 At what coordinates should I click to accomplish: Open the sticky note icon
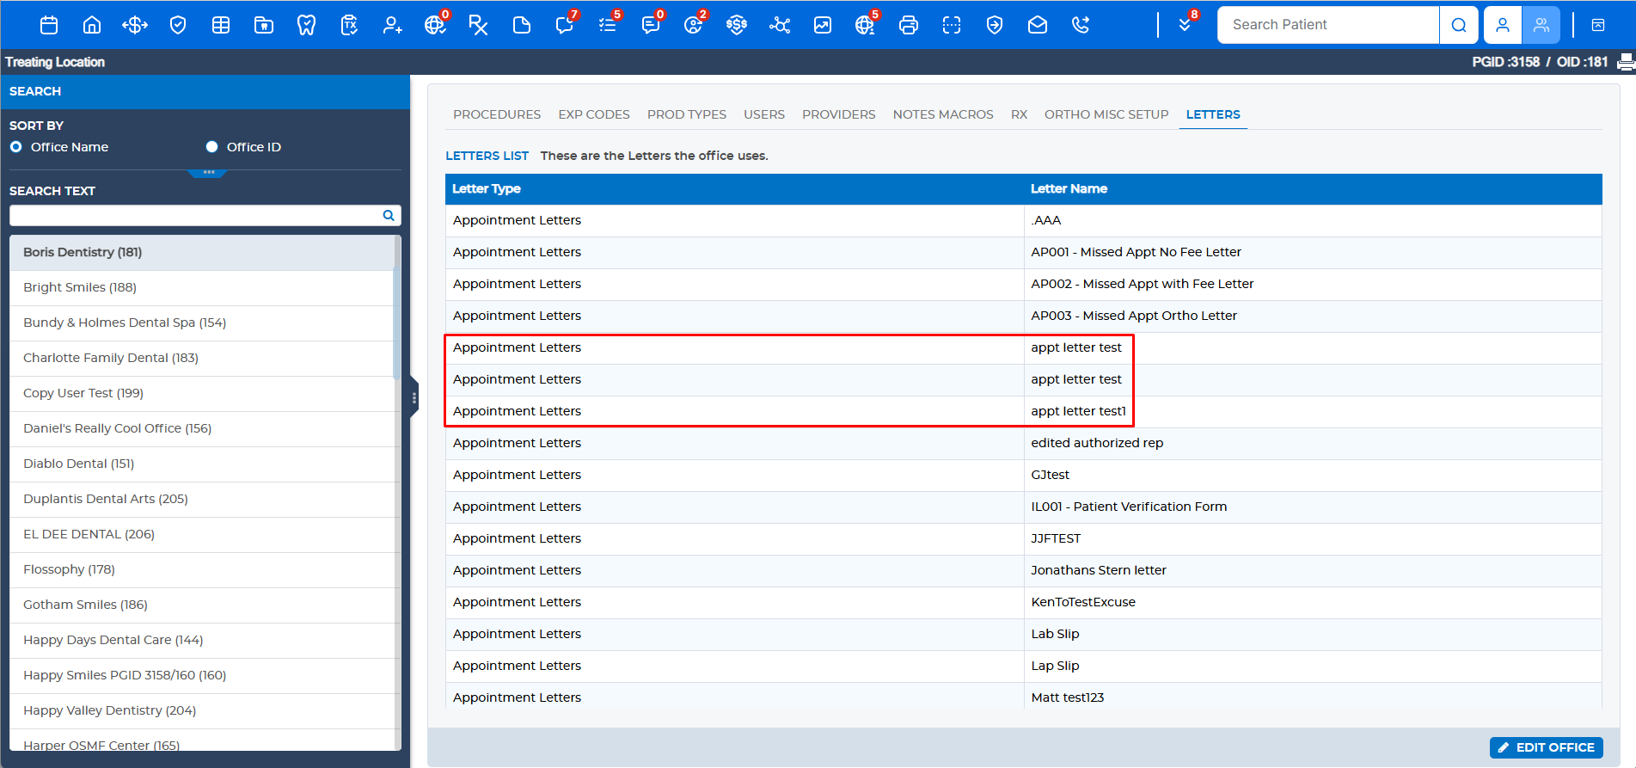(522, 25)
